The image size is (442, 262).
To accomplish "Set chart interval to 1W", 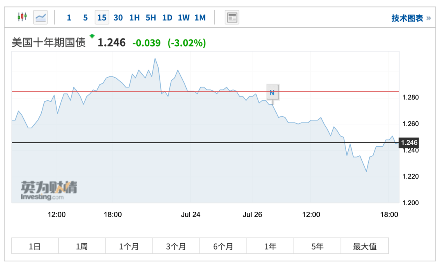I will click(183, 18).
